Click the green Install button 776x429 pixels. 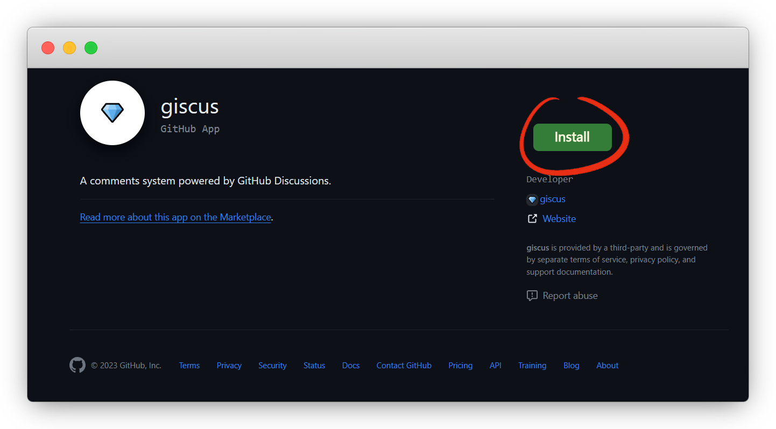pos(572,137)
